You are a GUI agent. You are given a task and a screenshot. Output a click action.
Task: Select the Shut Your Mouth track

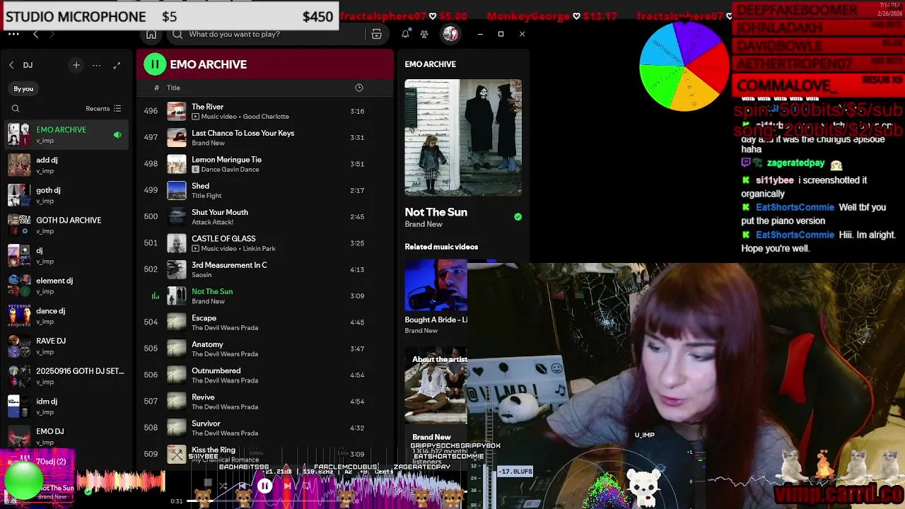click(x=264, y=216)
